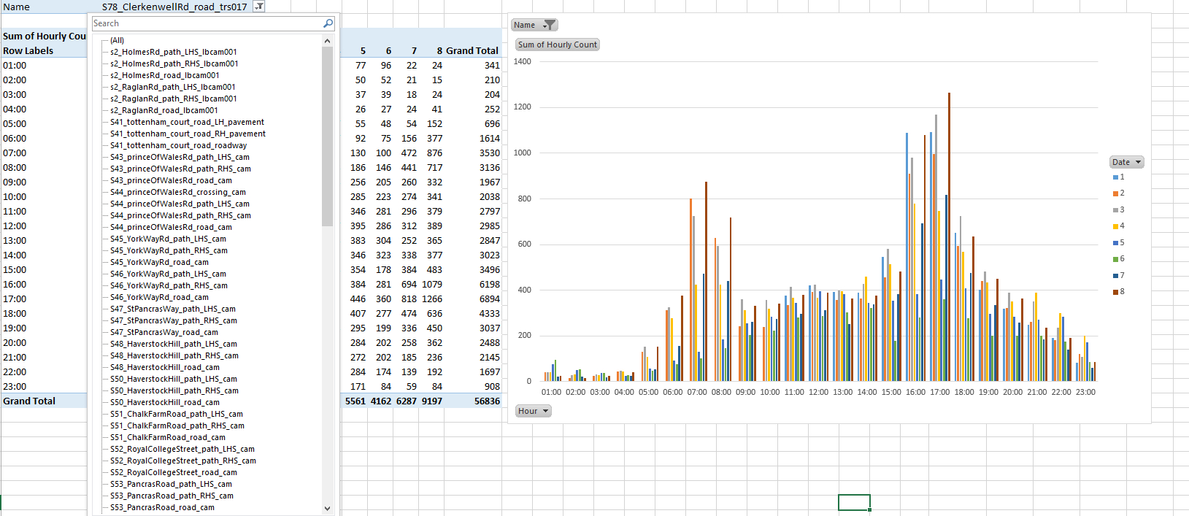This screenshot has width=1189, height=516.
Task: Open the Hour dropdown below the chart axis
Action: 533,411
